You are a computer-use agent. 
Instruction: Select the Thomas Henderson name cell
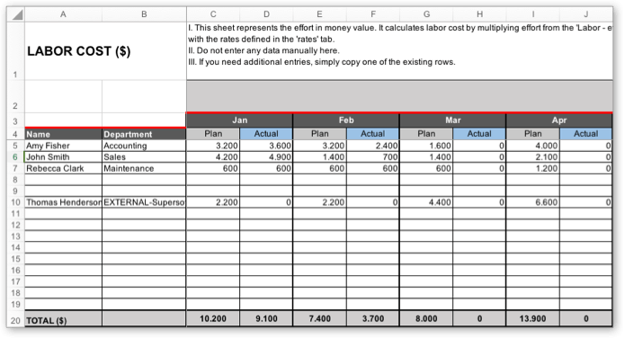(x=63, y=202)
